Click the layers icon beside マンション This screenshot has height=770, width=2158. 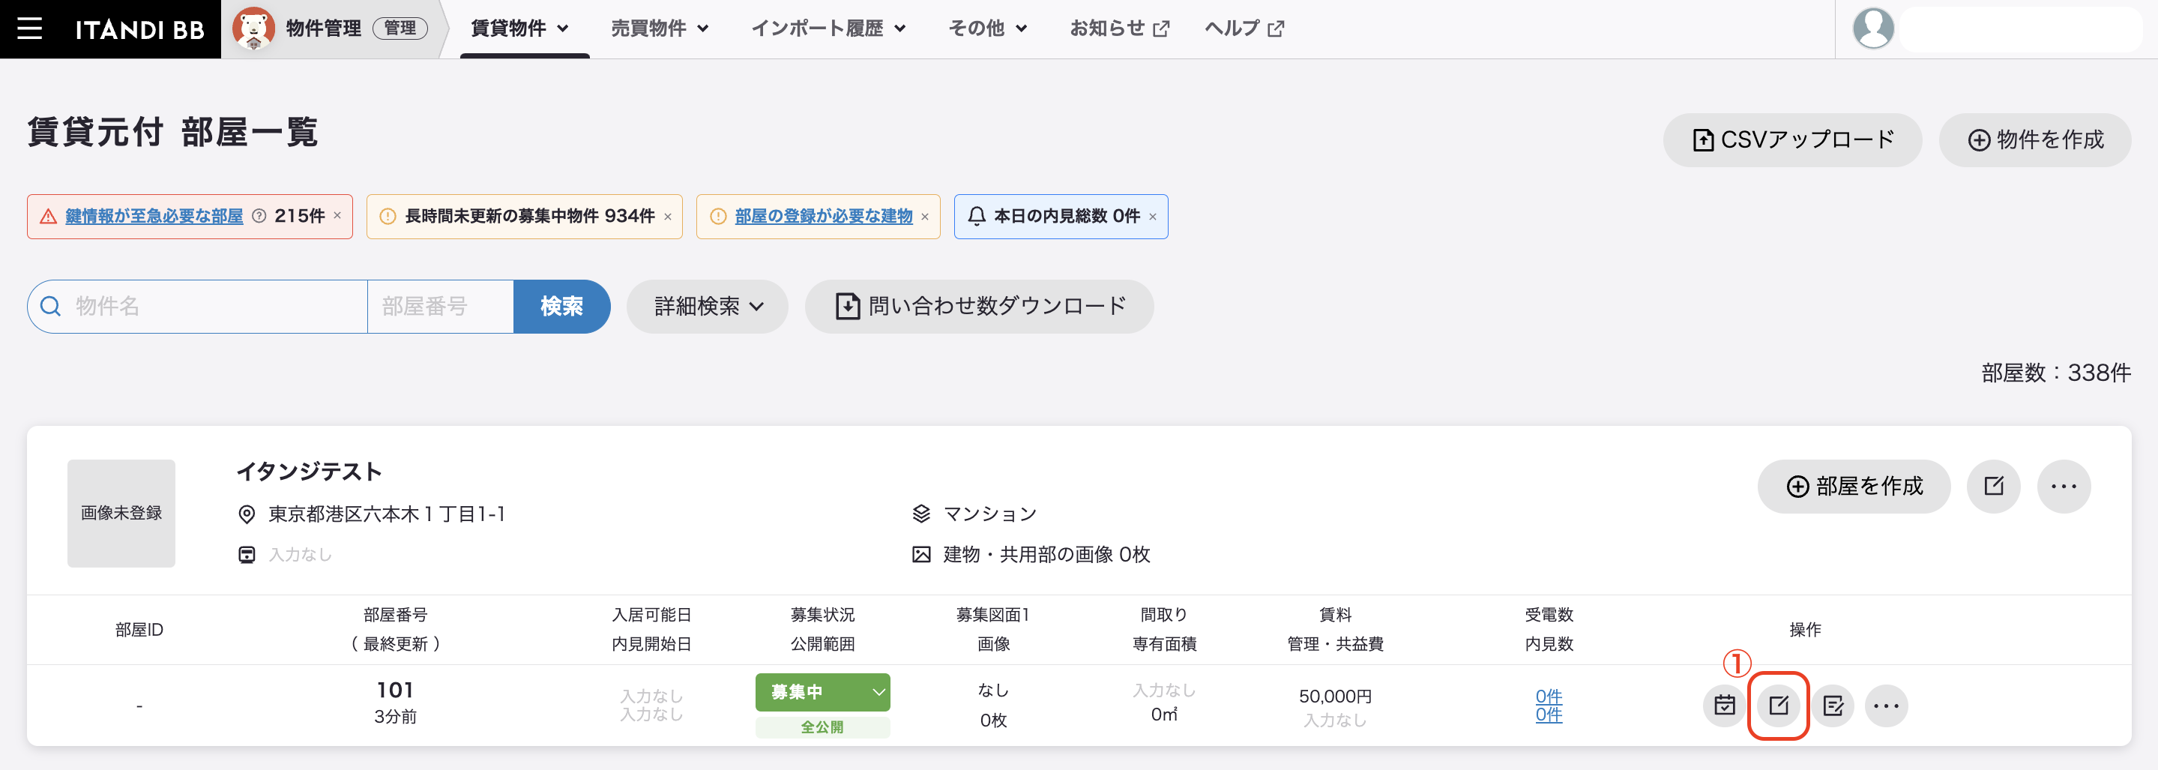pyautogui.click(x=920, y=514)
